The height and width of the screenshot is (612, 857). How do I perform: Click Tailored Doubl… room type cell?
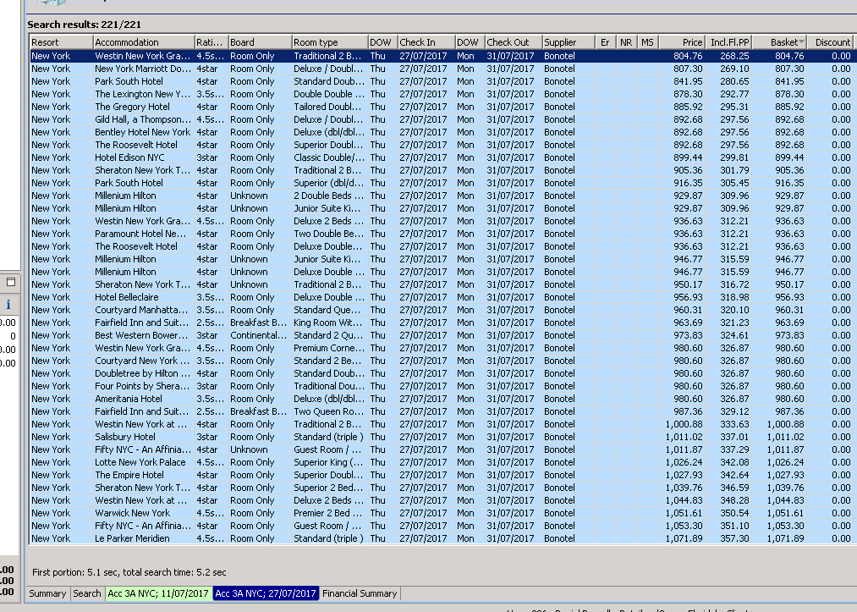328,107
